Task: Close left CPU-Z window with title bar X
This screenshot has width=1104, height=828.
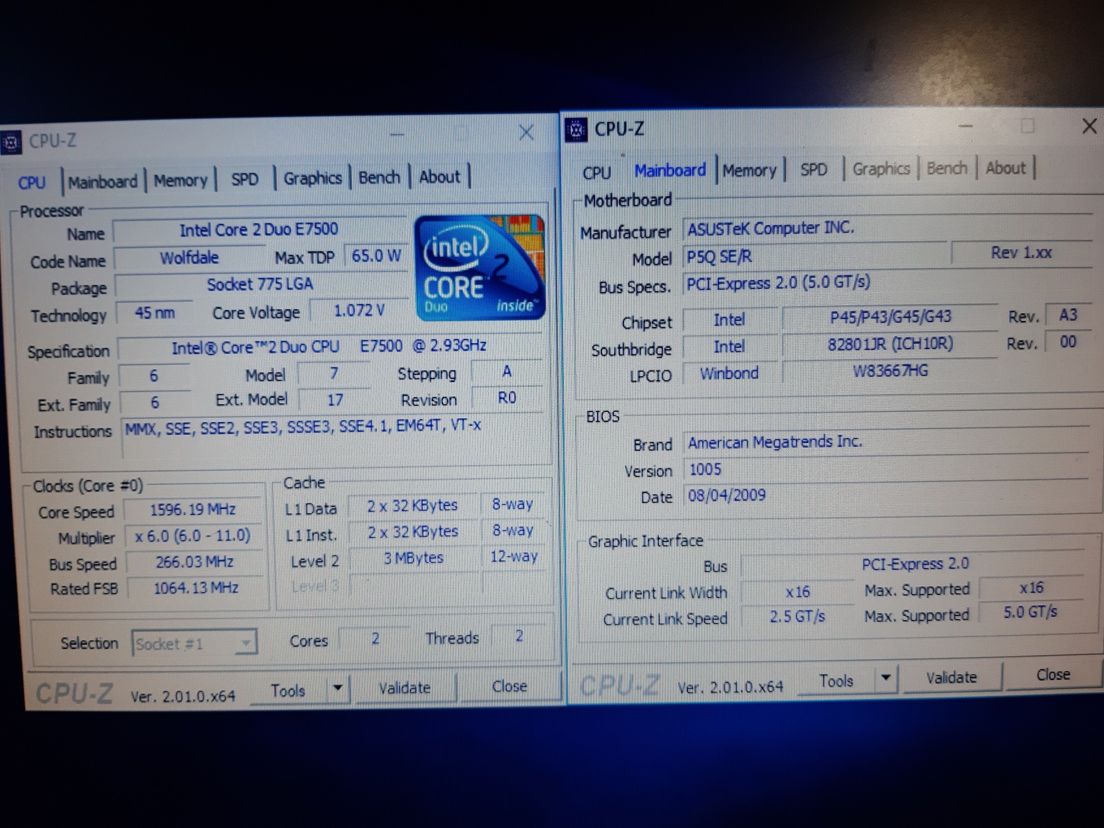Action: pyautogui.click(x=526, y=133)
